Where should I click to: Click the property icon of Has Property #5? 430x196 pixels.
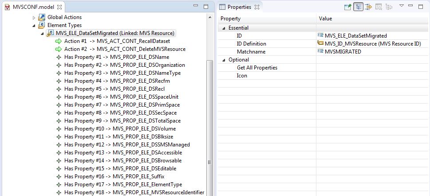[x=59, y=89]
